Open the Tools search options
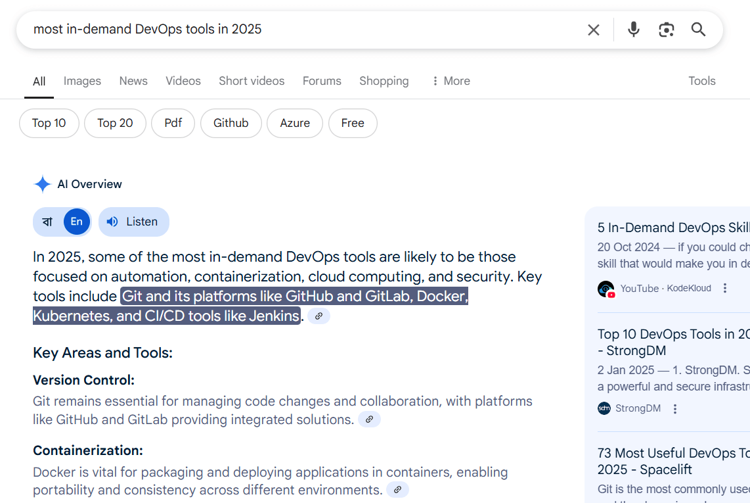The width and height of the screenshot is (750, 503). [x=701, y=81]
